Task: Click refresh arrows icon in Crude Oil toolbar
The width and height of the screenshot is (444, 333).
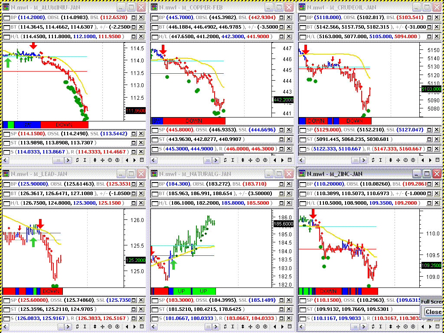Action: [373, 160]
